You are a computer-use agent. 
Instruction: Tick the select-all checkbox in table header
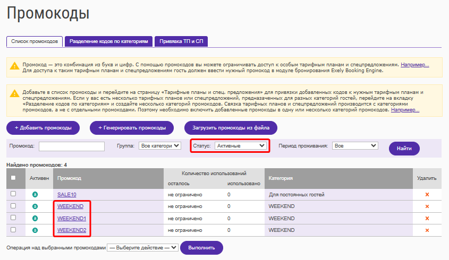13,178
